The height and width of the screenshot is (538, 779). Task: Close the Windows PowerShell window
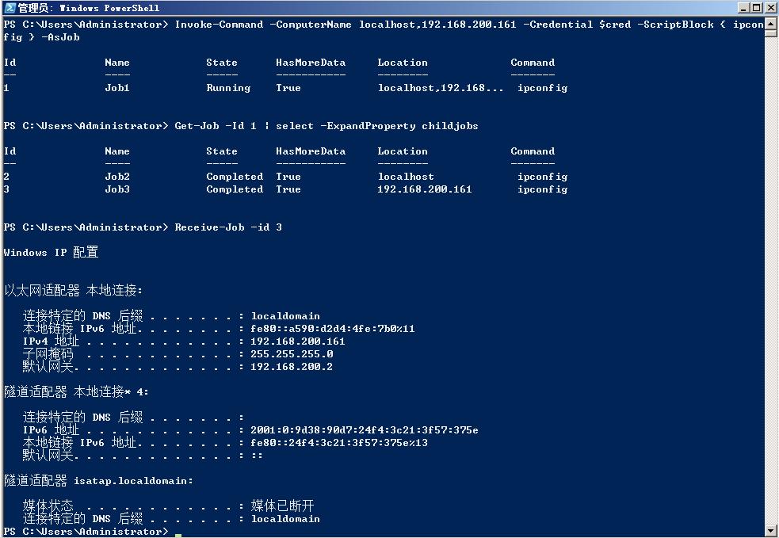click(770, 8)
